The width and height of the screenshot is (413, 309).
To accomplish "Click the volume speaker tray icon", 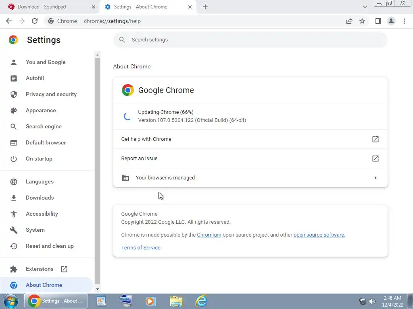I will 372,301.
